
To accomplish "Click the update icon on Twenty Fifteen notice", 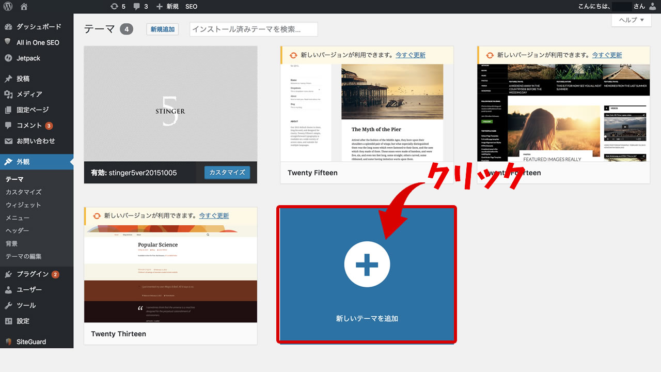I will tap(293, 55).
